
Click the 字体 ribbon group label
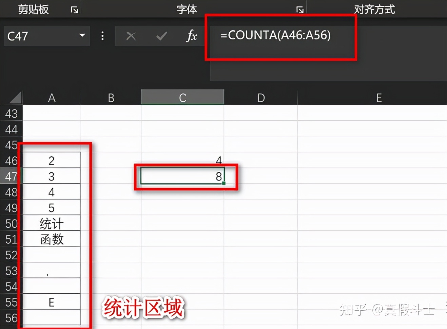coord(187,9)
